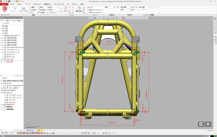Click the 線形スケッチパターン linear pattern tool
This screenshot has height=137, width=217.
(95, 10)
